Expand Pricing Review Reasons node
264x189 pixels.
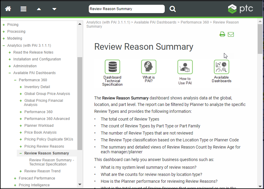point(21,146)
